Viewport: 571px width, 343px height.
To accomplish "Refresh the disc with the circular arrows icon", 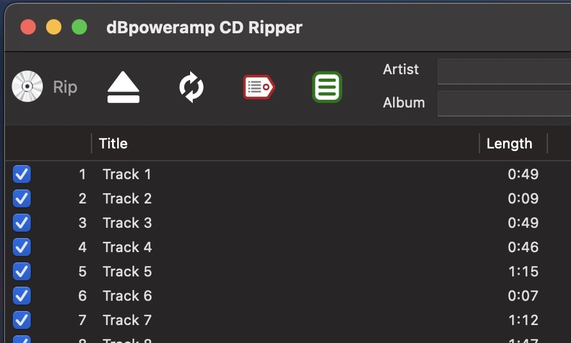I will tap(191, 87).
